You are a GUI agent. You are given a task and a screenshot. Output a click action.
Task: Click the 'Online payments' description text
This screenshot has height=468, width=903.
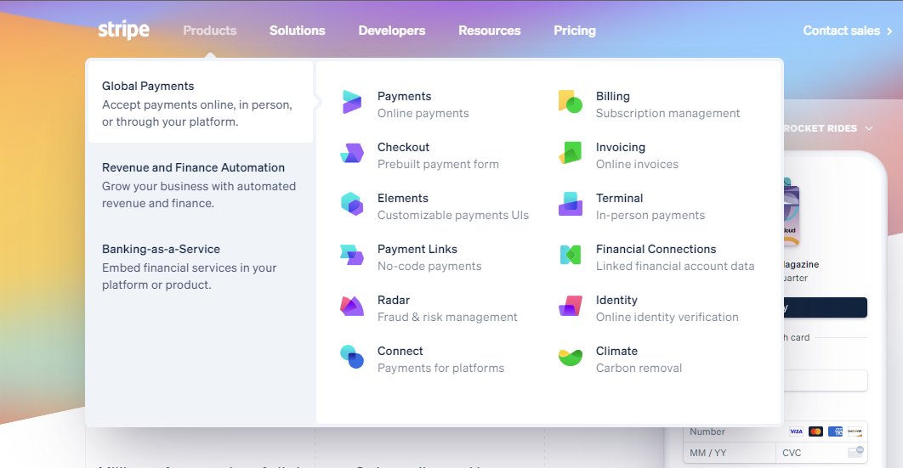coord(423,113)
